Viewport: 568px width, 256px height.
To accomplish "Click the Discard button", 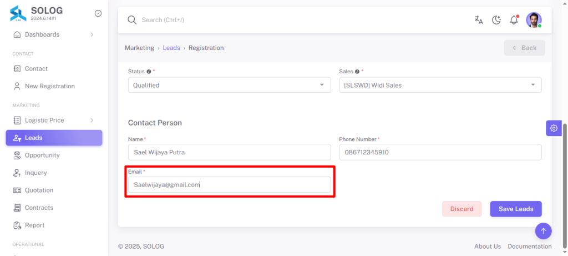I will (462, 209).
